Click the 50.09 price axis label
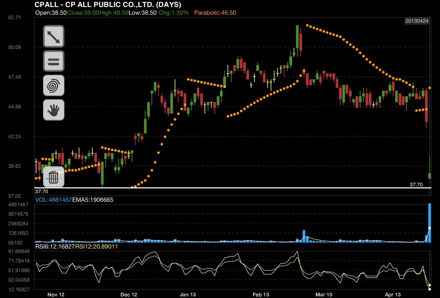Image resolution: width=440 pixels, height=298 pixels. 15,47
